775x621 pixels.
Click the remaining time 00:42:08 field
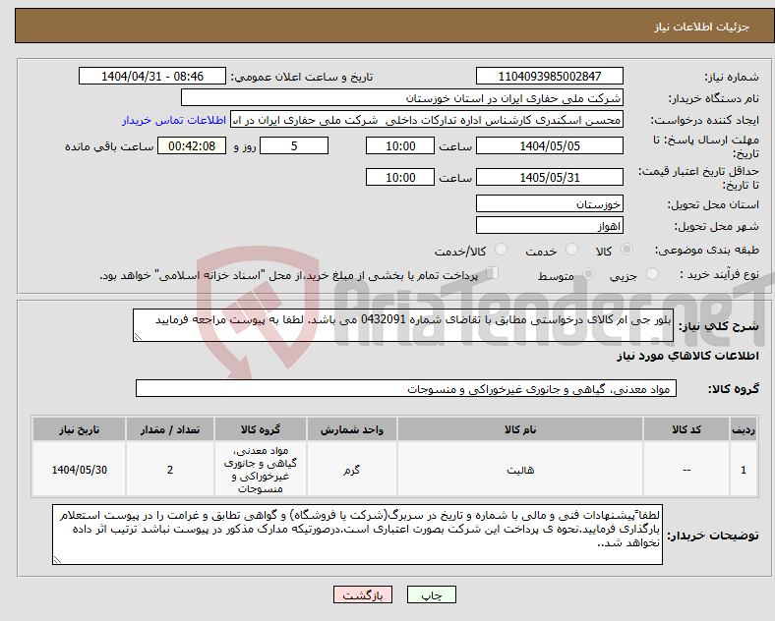[192, 146]
